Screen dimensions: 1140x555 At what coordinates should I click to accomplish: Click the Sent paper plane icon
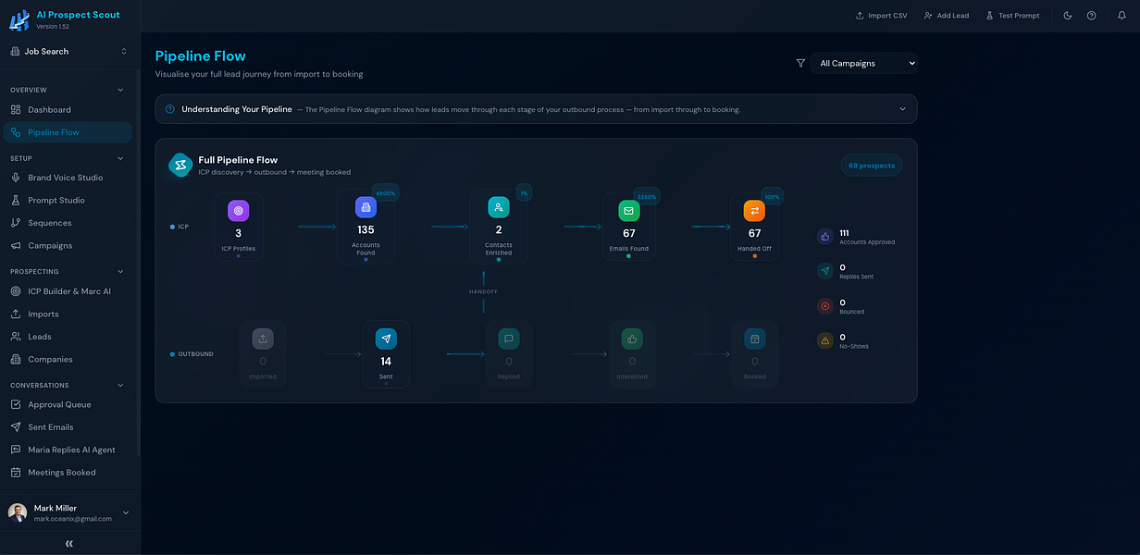coord(386,339)
